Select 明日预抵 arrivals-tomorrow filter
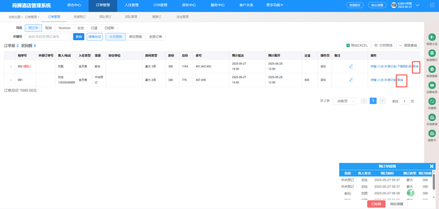This screenshot has height=209, width=439. [136, 37]
